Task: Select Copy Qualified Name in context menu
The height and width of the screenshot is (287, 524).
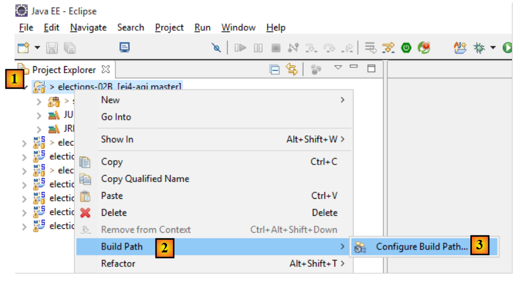Action: pos(145,179)
